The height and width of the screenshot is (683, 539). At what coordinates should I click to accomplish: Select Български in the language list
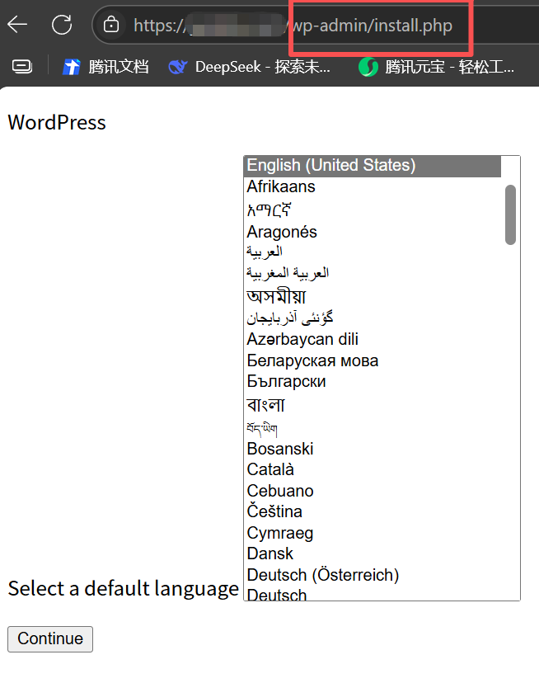[373, 382]
